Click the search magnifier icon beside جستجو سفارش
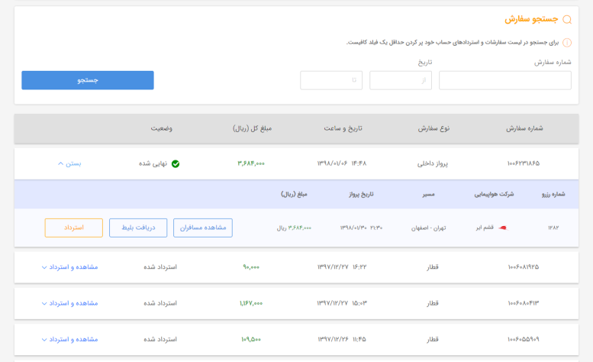This screenshot has width=593, height=362. [567, 20]
